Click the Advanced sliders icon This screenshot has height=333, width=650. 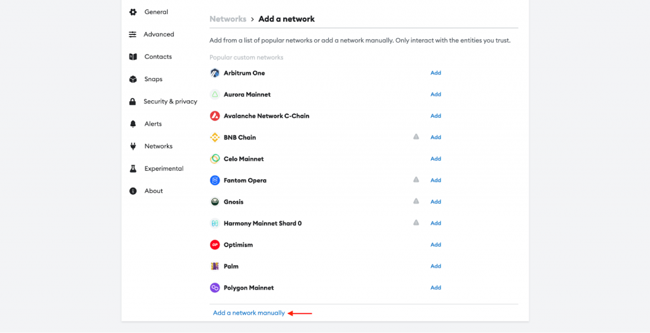(x=133, y=34)
